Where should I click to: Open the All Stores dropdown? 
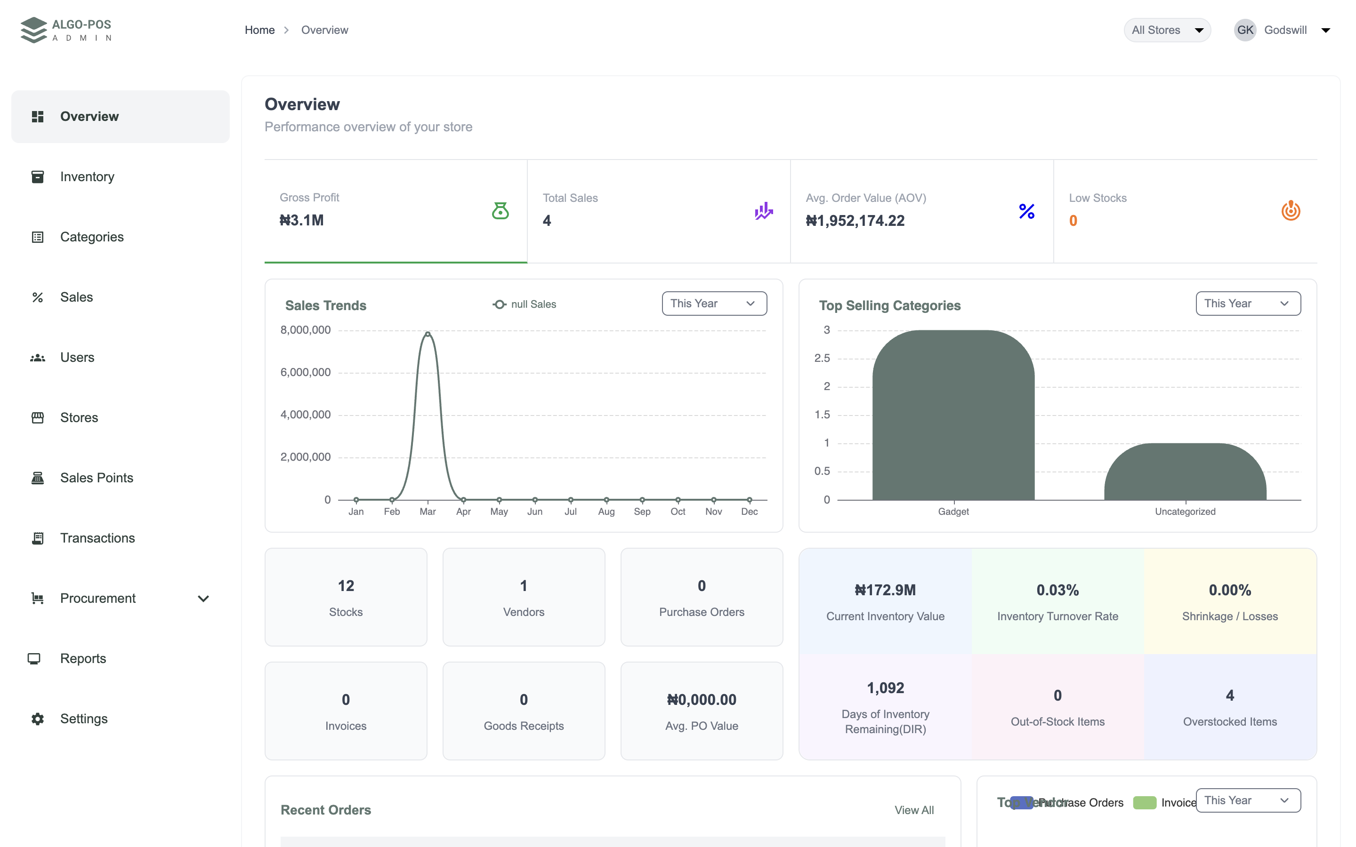pos(1167,30)
